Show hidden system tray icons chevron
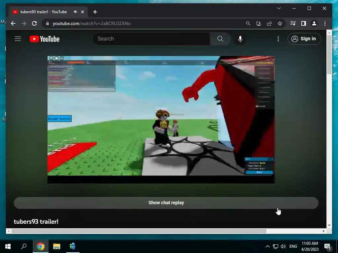This screenshot has width=338, height=253. [x=267, y=246]
